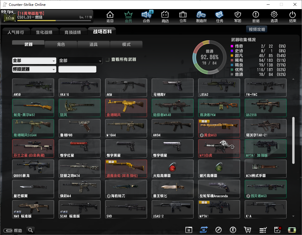Select the 毁灭者MG3 weapon card

click(x=266, y=189)
